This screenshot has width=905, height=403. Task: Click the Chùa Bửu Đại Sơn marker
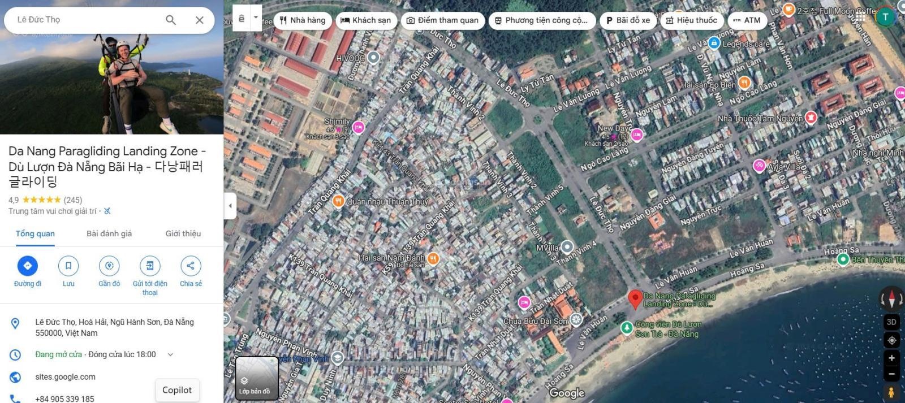click(x=576, y=319)
